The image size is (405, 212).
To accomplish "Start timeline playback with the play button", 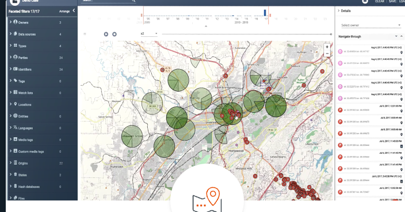I will pyautogui.click(x=106, y=34).
